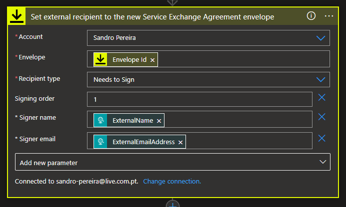Open the info icon in action header
This screenshot has width=346, height=207.
click(311, 16)
